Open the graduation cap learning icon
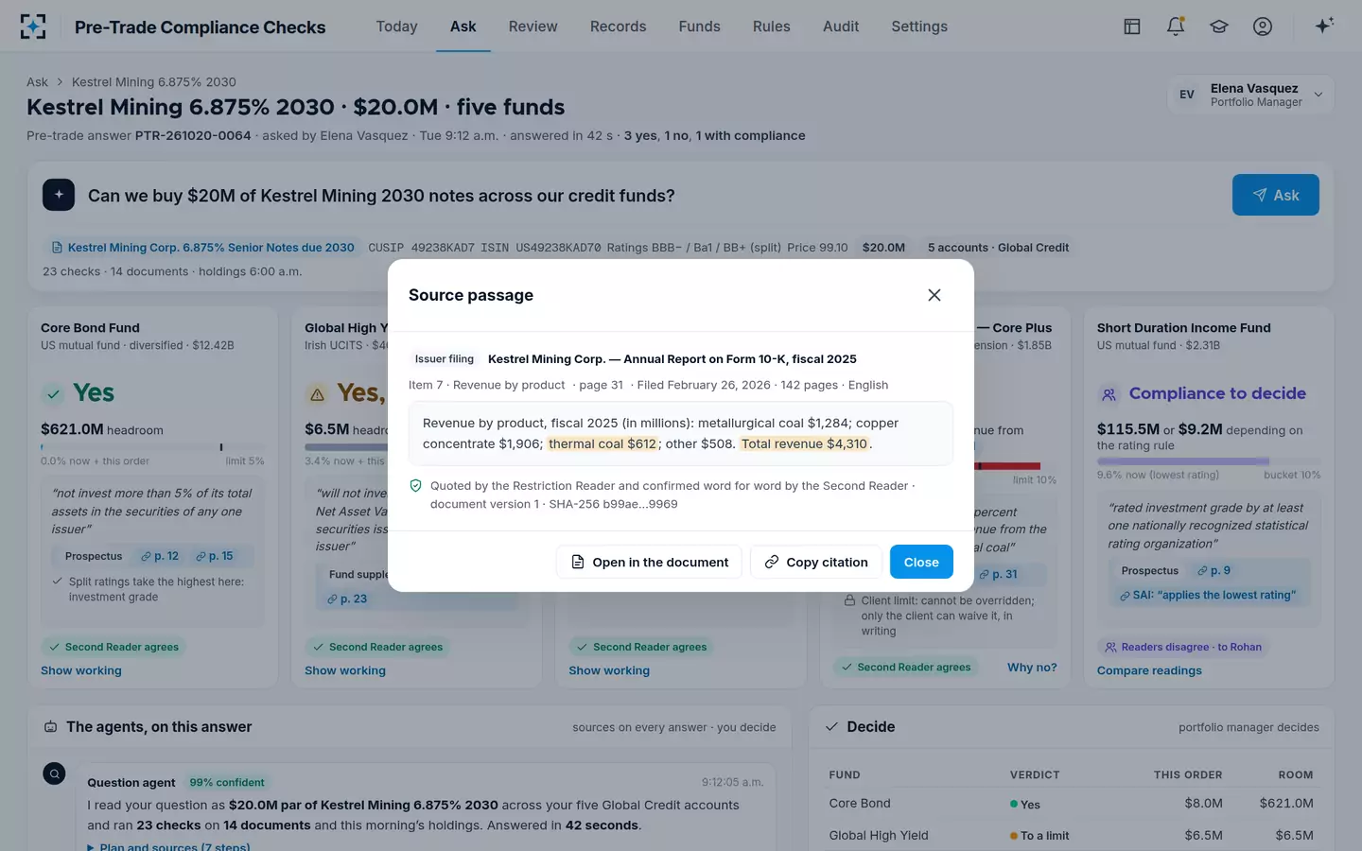Screen dimensions: 1362x851 tap(1219, 26)
